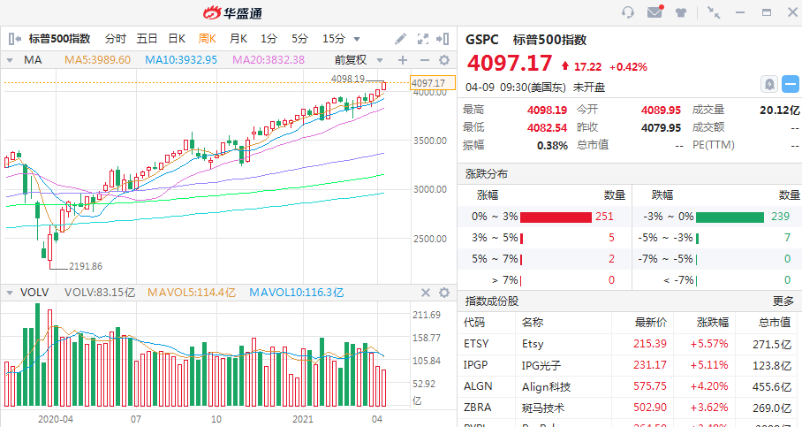Click the 成交量 value 20.12亿
Image resolution: width=802 pixels, height=427 pixels.
780,110
